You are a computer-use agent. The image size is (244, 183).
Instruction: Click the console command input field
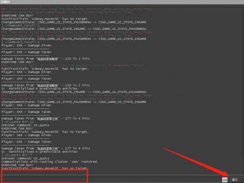111,180
